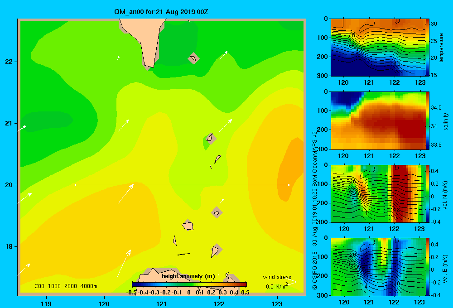This screenshot has width=453, height=308.
Task: Click the "4000m" depth contour legend entry
Action: pyautogui.click(x=89, y=286)
